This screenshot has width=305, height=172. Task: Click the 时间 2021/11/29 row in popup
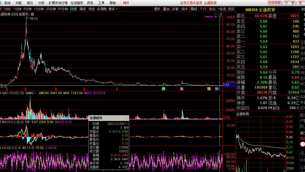coord(109,124)
